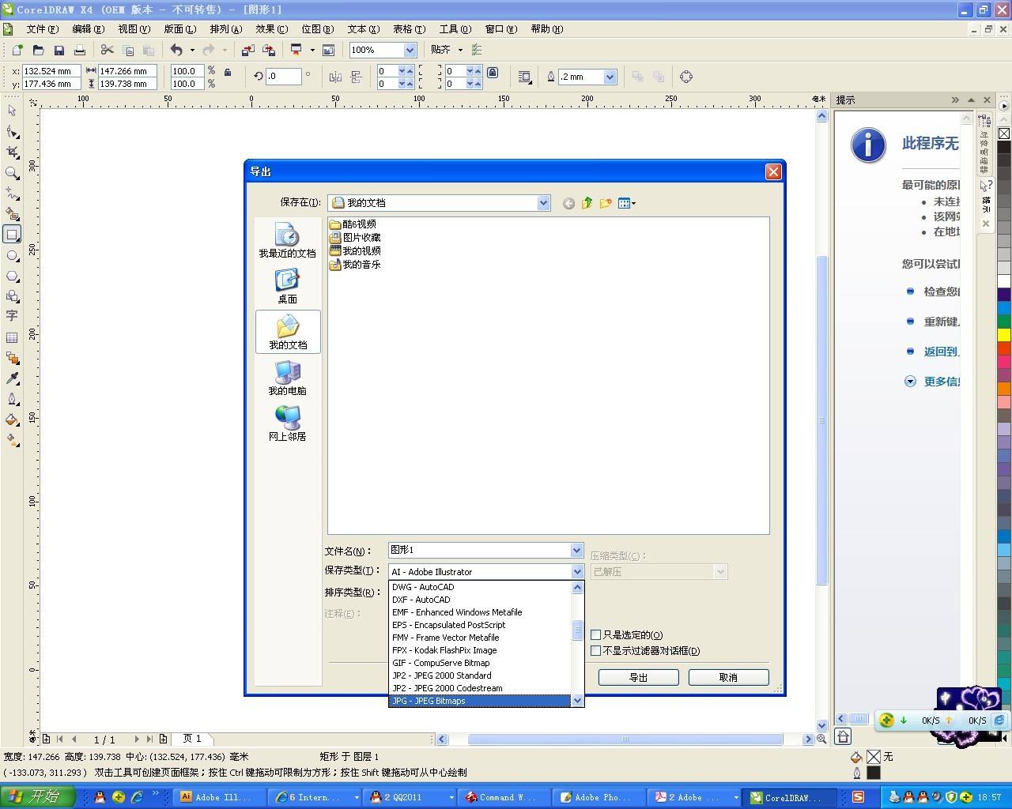
Task: Click the Save icon in the toolbar
Action: click(59, 50)
